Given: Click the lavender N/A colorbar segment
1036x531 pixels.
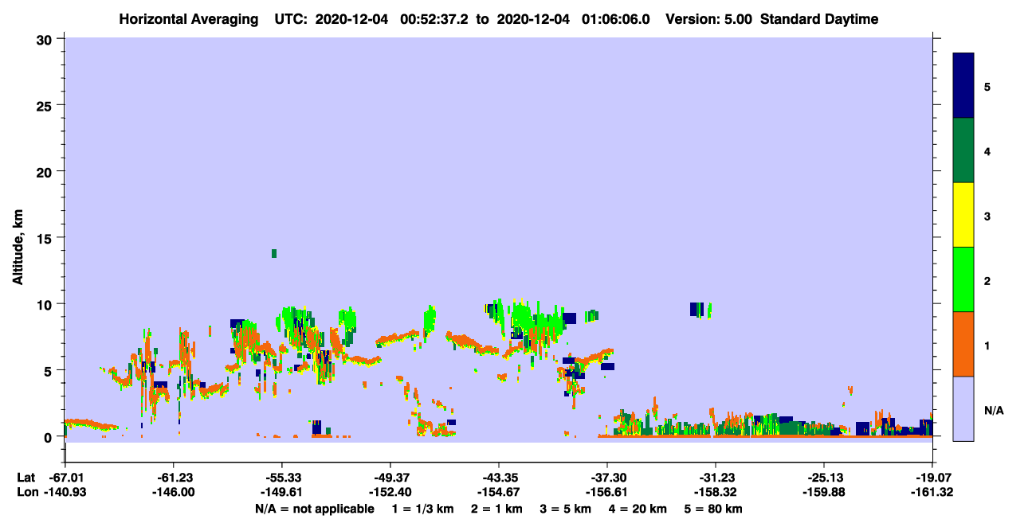Looking at the screenshot, I should [x=963, y=408].
